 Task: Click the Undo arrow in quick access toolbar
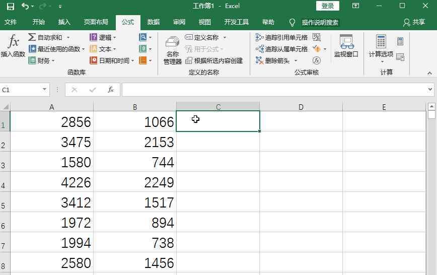25,6
